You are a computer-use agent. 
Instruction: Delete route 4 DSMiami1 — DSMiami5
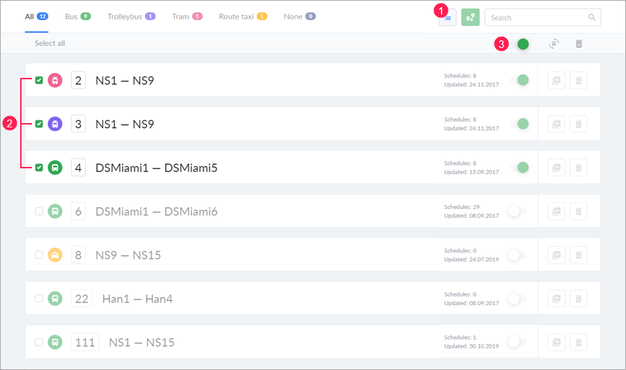pyautogui.click(x=578, y=168)
